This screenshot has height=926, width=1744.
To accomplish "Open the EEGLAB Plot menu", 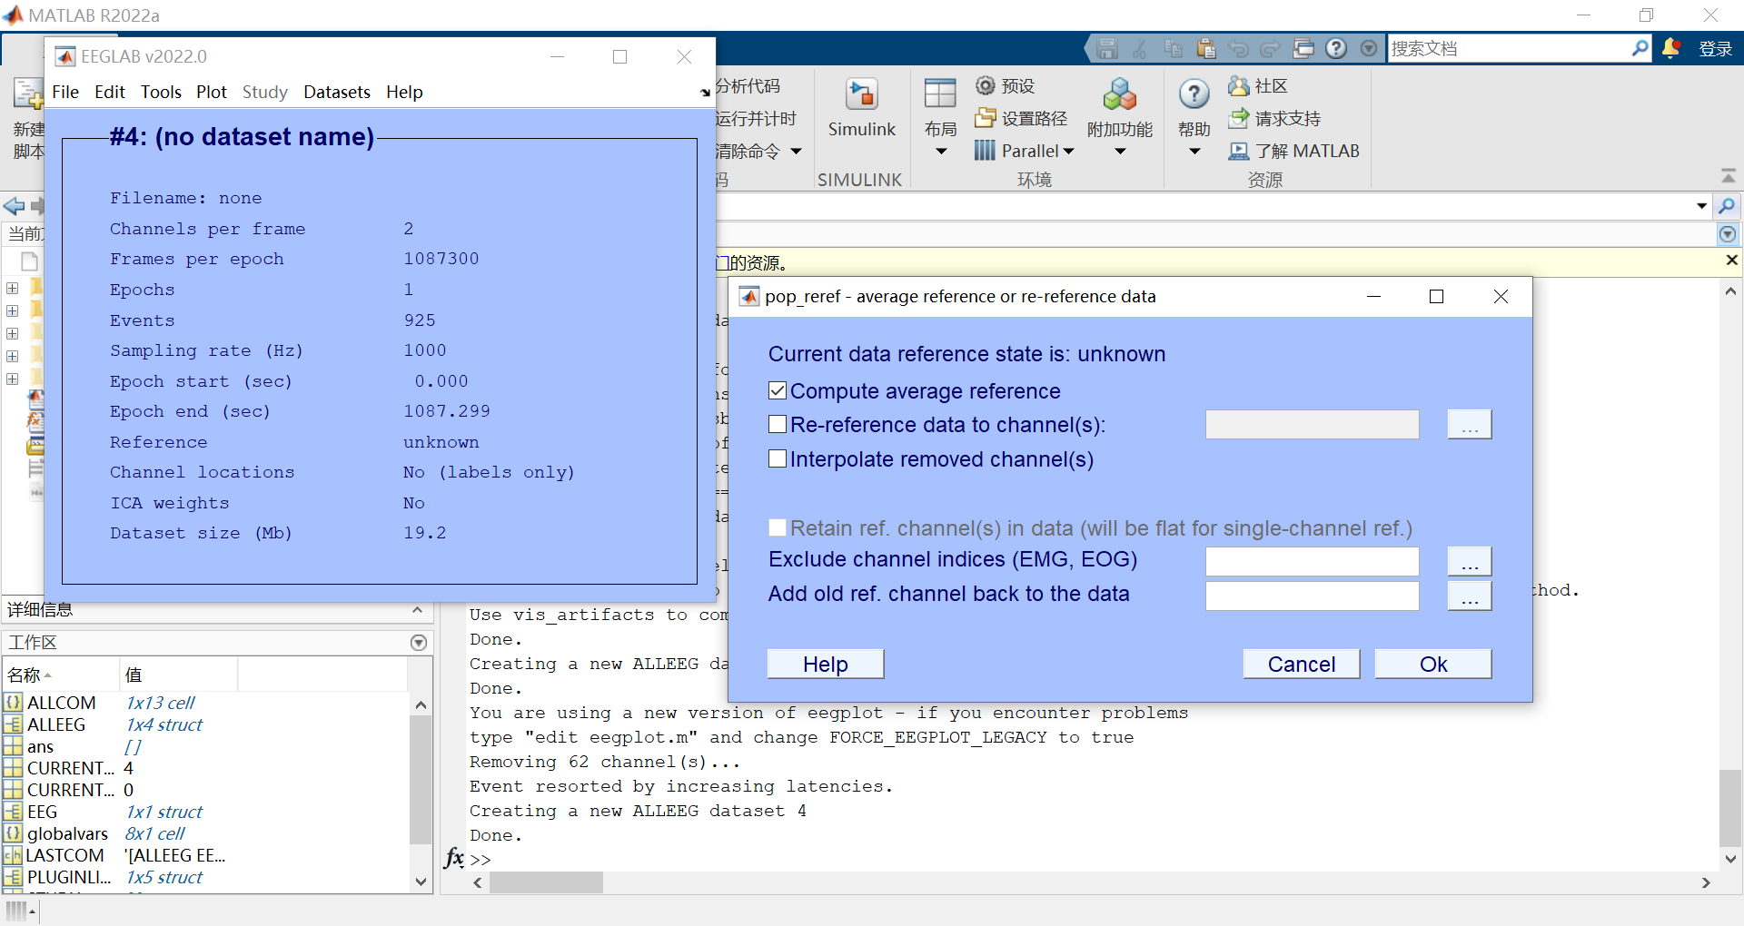I will tap(212, 92).
